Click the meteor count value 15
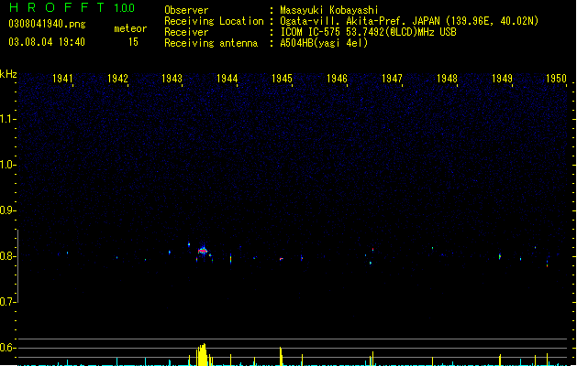The width and height of the screenshot is (577, 366). tap(133, 42)
